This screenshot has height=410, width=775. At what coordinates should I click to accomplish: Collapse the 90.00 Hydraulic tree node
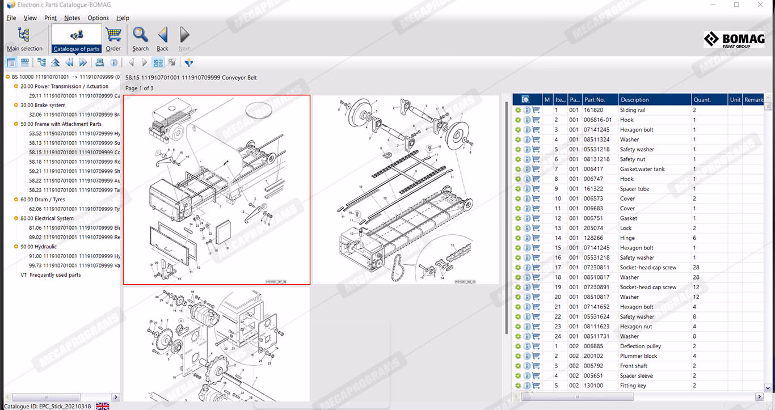pos(16,247)
